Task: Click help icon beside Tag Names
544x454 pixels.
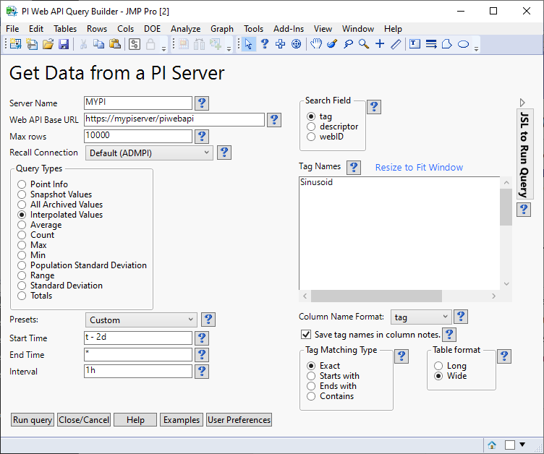Action: [354, 168]
